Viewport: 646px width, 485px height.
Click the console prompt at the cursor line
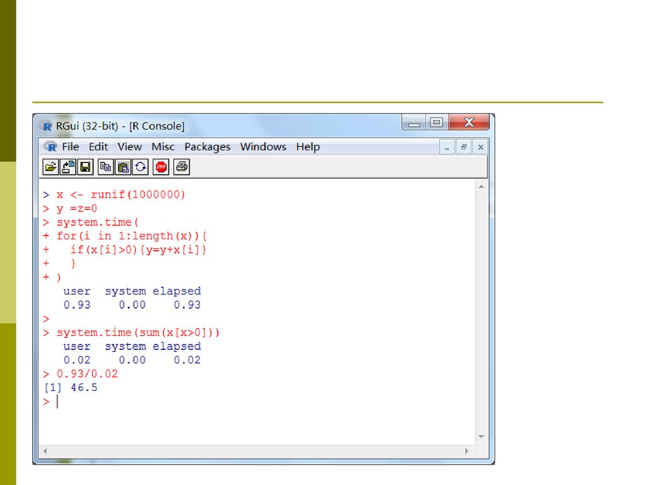click(50, 402)
